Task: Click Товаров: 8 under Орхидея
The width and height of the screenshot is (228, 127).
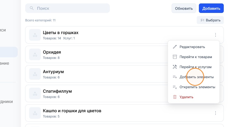Action: pyautogui.click(x=51, y=58)
